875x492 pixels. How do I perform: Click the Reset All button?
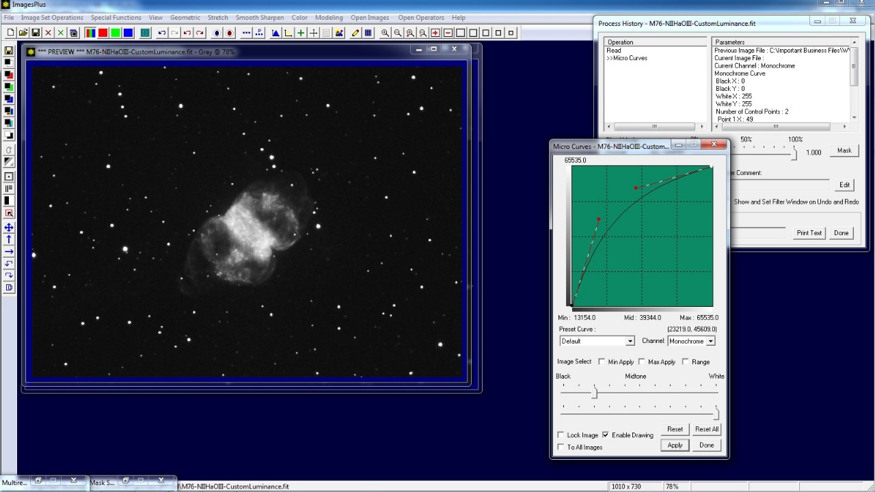(706, 429)
